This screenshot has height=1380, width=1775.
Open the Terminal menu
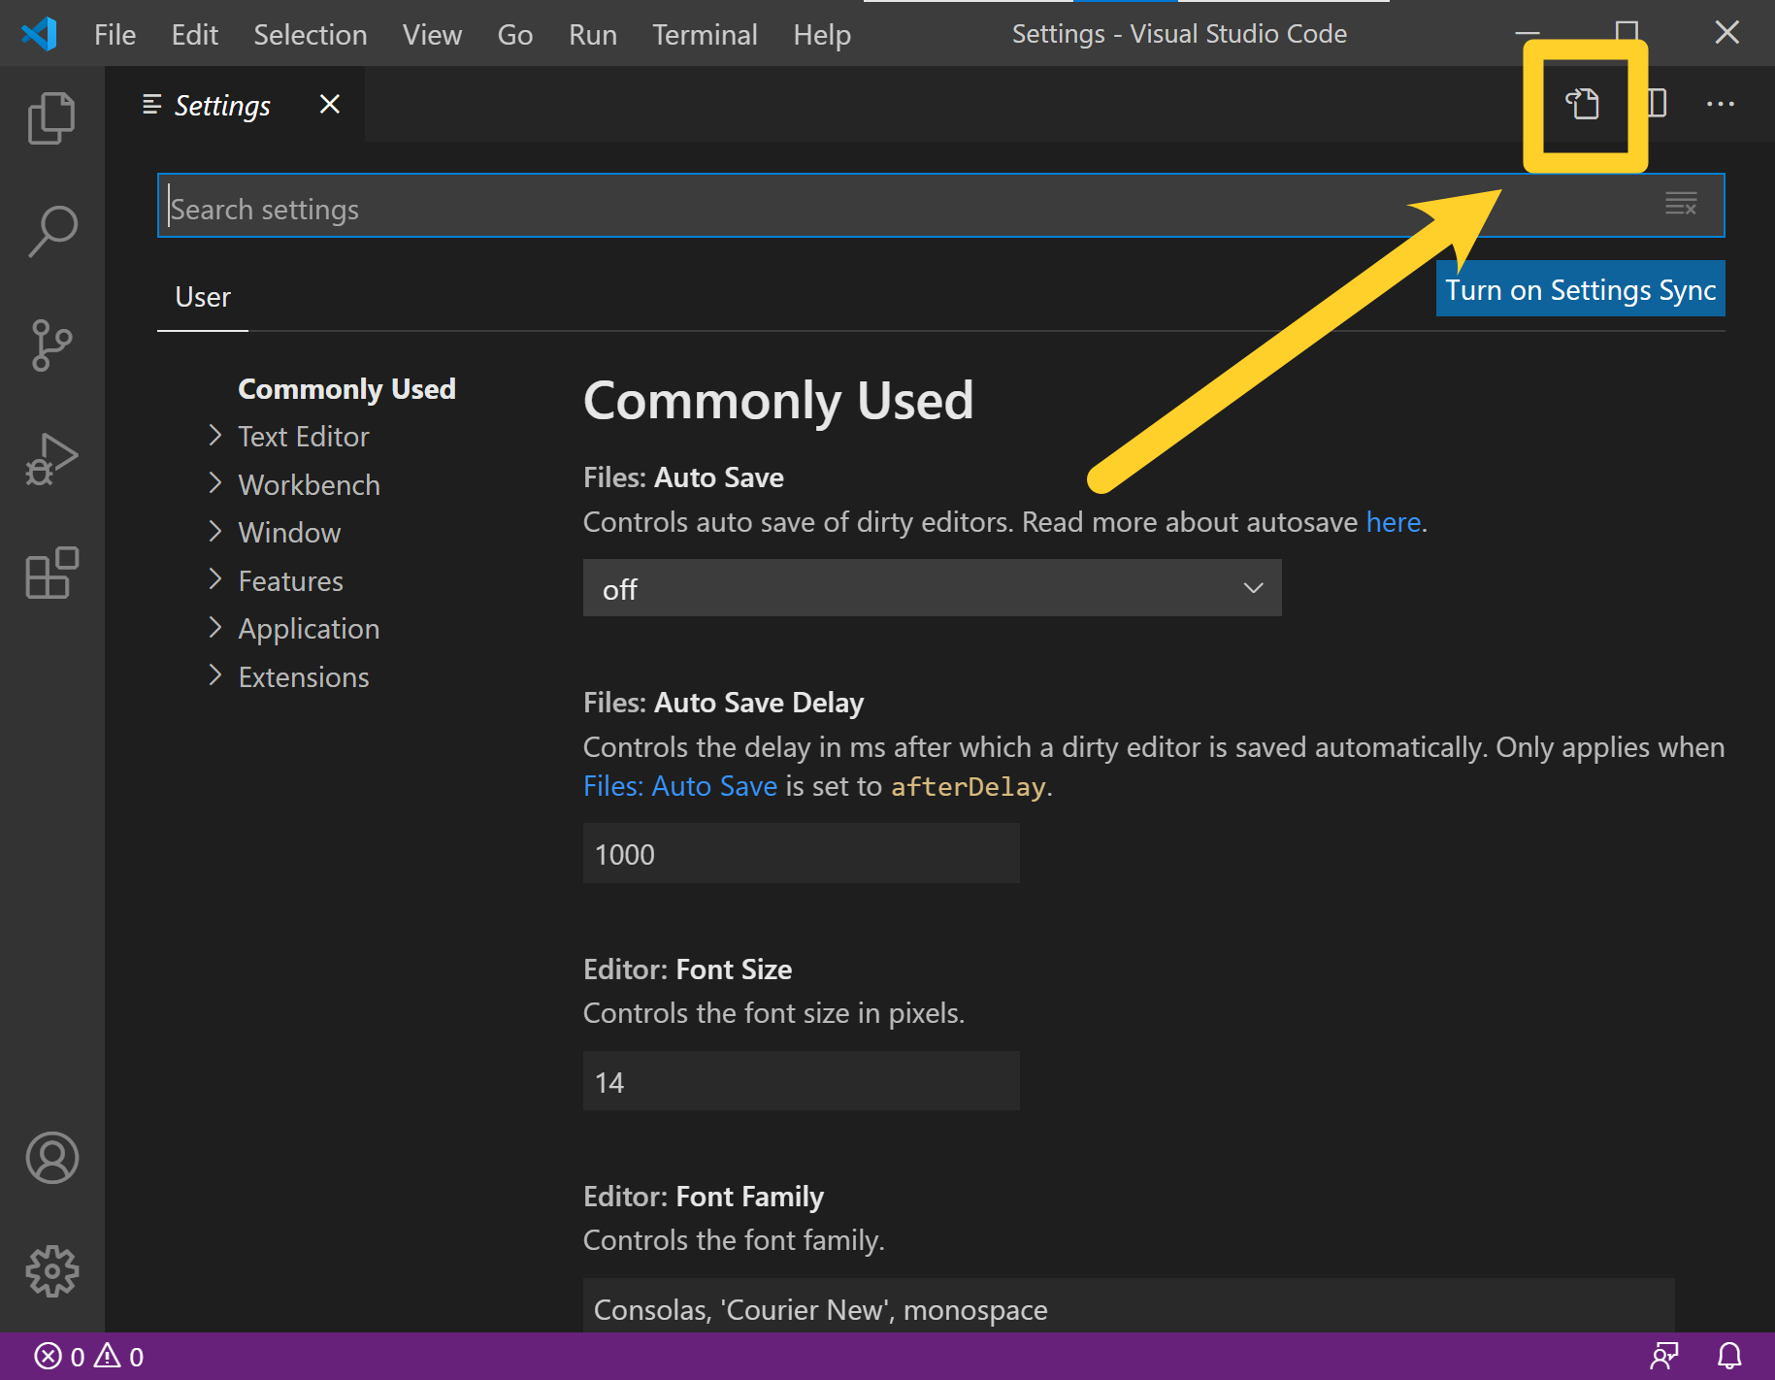point(705,34)
